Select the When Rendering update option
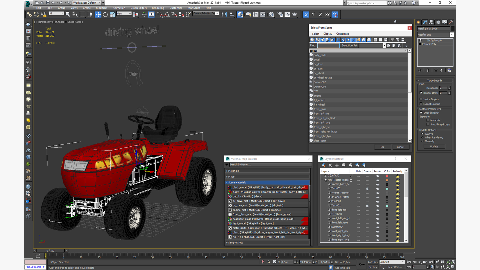480x270 pixels. click(x=423, y=137)
